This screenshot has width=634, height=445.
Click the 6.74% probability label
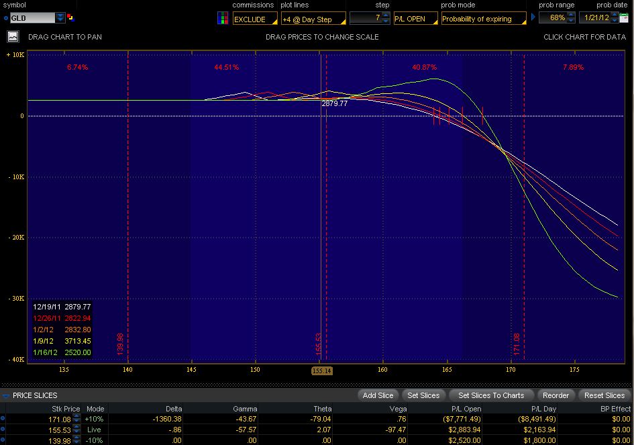tap(78, 66)
